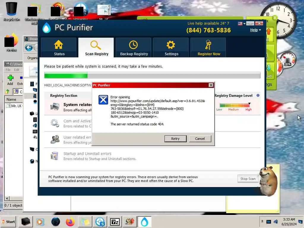Open the Settings tab with gear icon

click(x=171, y=47)
